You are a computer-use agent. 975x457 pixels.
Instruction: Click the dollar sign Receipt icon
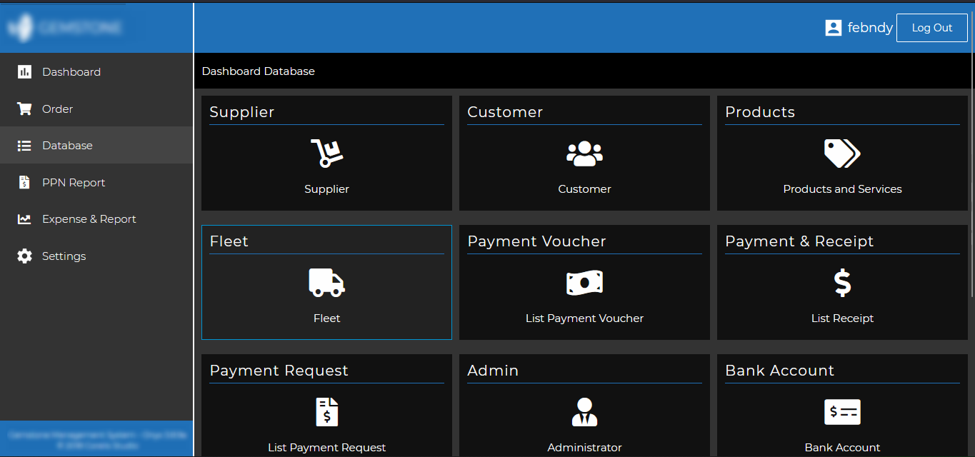pyautogui.click(x=842, y=283)
